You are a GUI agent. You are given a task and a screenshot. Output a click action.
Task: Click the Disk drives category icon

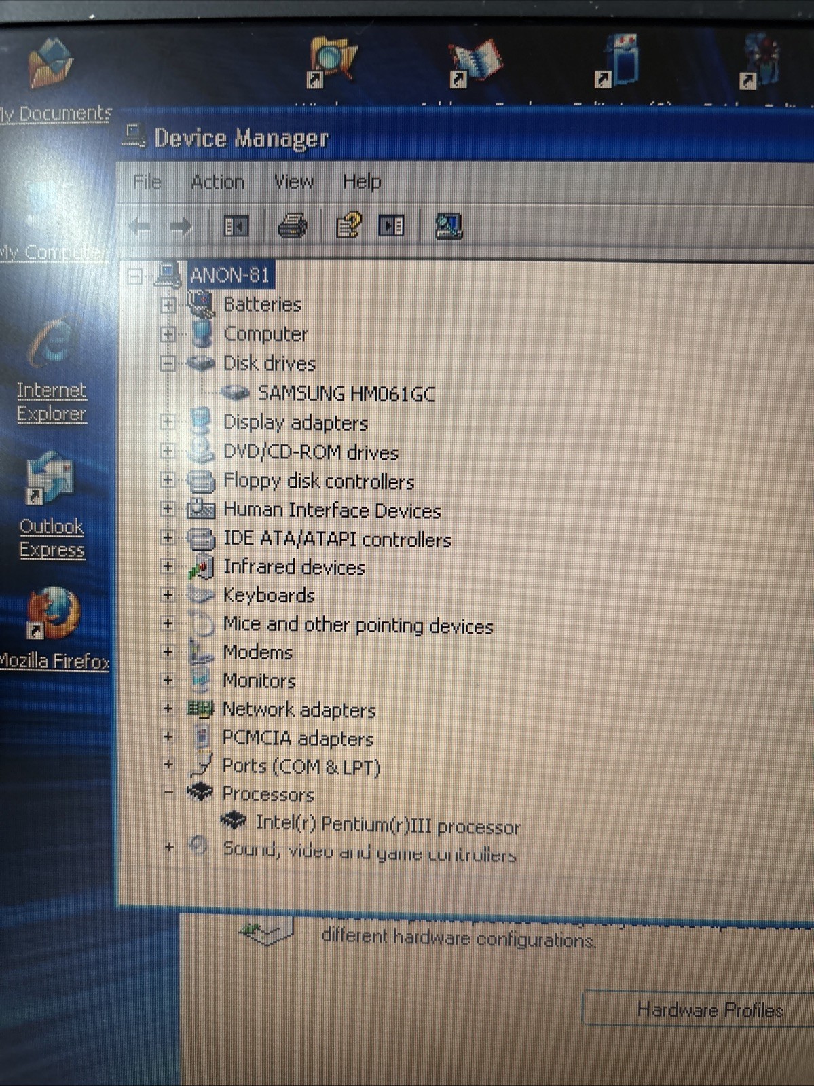click(200, 363)
